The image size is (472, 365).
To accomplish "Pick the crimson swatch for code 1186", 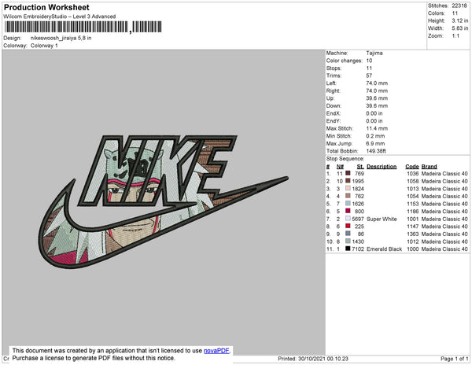I will (x=348, y=211).
